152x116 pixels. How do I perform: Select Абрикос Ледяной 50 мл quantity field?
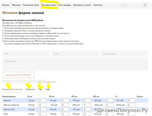click(65, 105)
